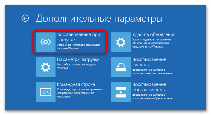Choose Восстановление системы option title

[x=149, y=62]
